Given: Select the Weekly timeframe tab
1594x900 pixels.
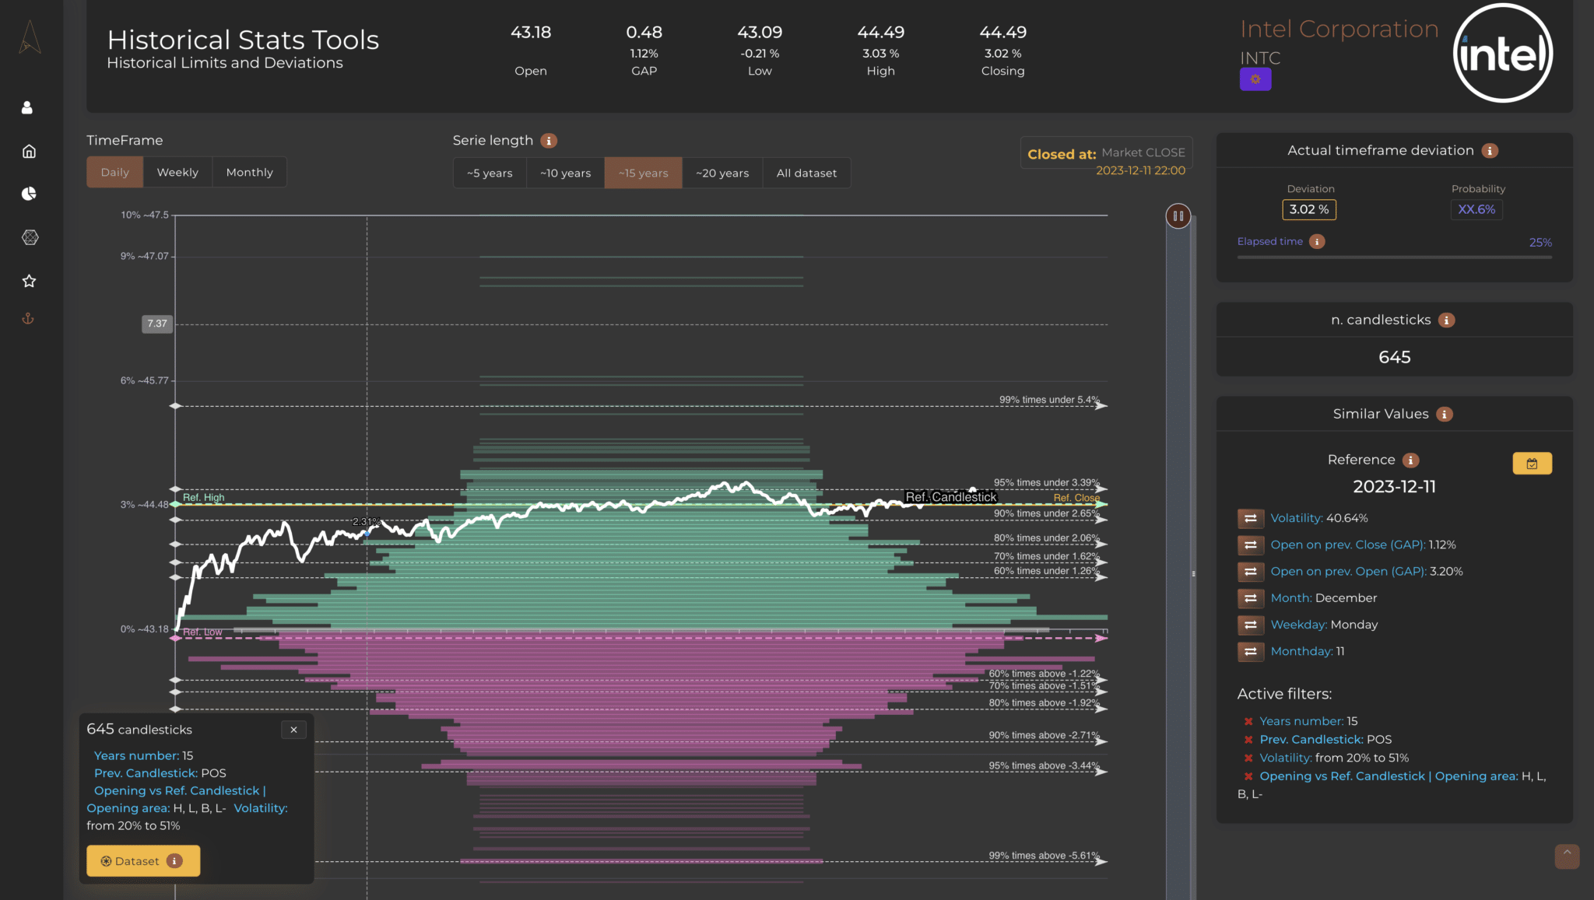Looking at the screenshot, I should 177,173.
